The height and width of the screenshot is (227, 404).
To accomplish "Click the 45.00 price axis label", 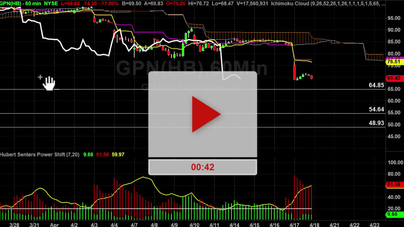I will coord(394,136).
